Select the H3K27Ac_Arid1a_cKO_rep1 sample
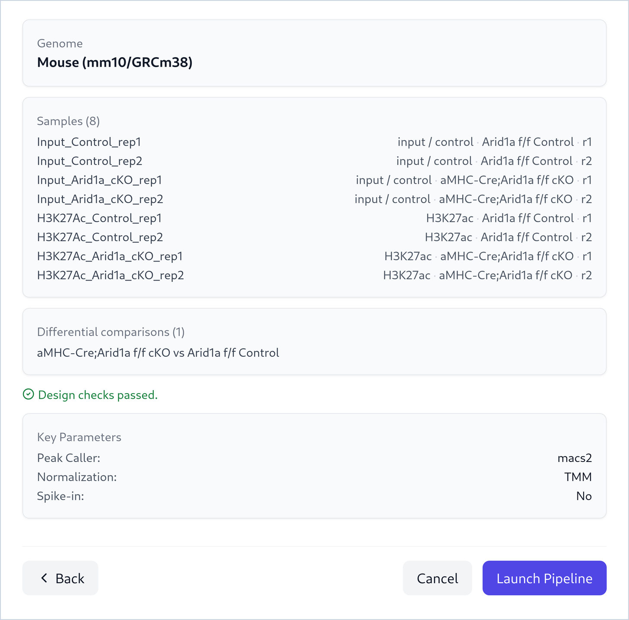Viewport: 629px width, 620px height. 314,256
